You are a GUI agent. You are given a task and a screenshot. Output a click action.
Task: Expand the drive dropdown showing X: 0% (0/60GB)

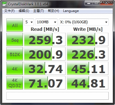(x=84, y=22)
